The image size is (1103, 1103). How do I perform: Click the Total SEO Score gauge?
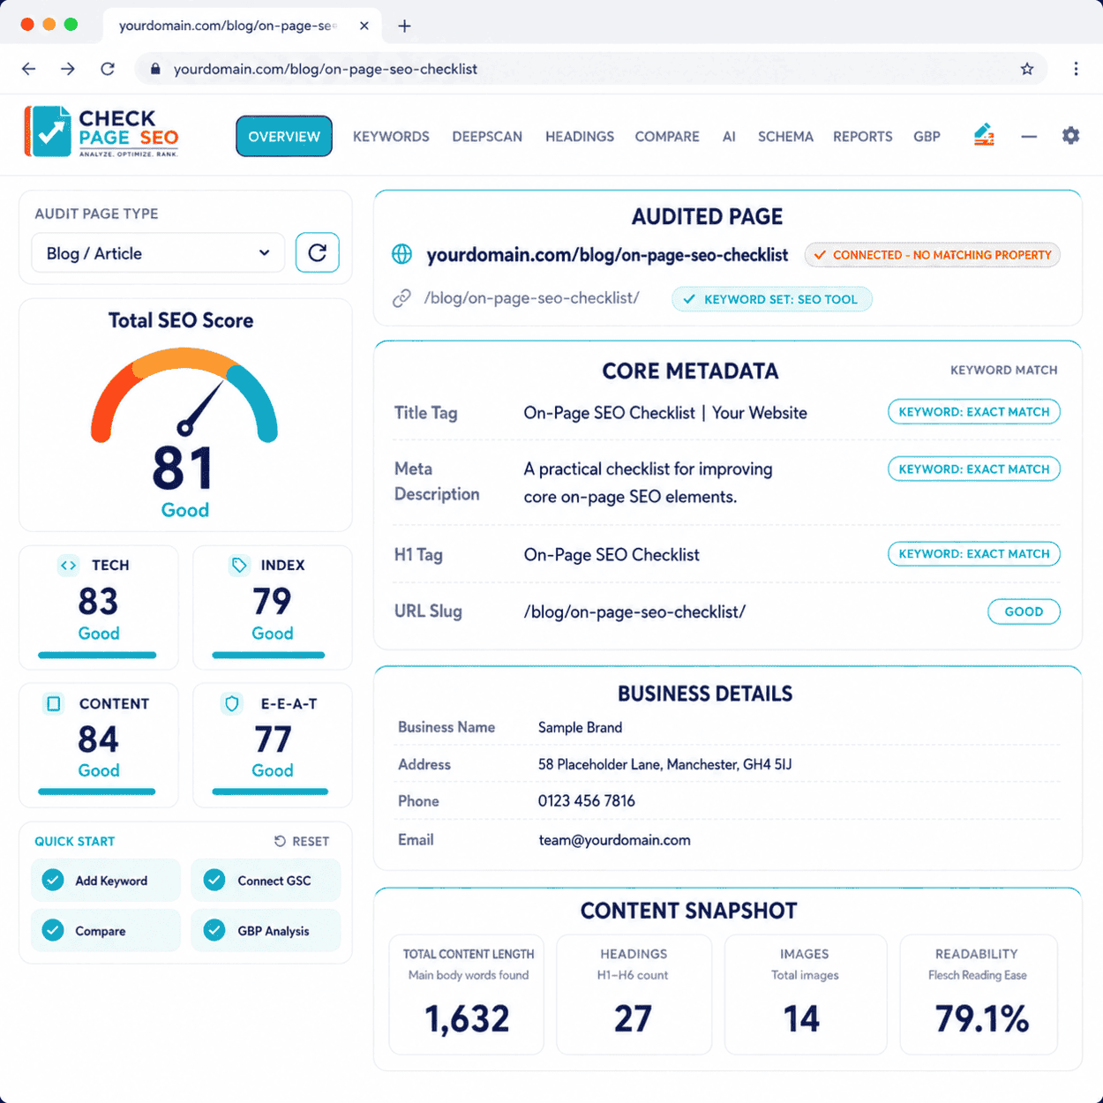184,394
